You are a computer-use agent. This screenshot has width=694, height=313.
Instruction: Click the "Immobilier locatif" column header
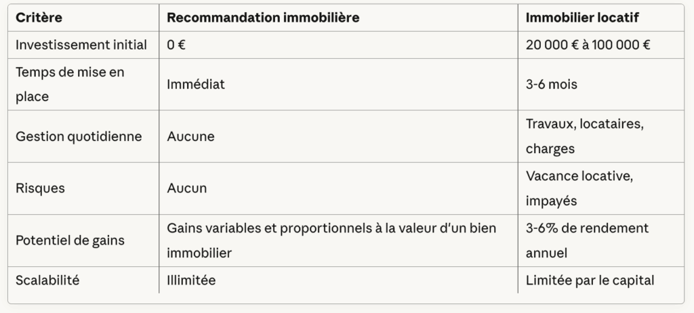tap(581, 18)
